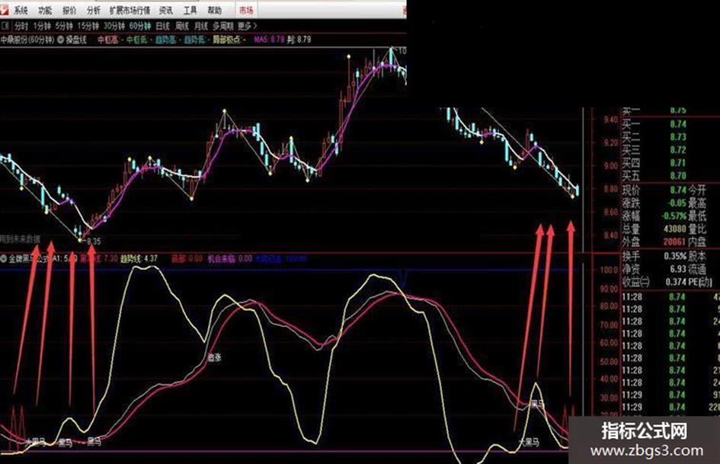Screen dimensions: 720x464
Task: Click the 机会来临 0.00 indicator label
Action: pos(230,258)
